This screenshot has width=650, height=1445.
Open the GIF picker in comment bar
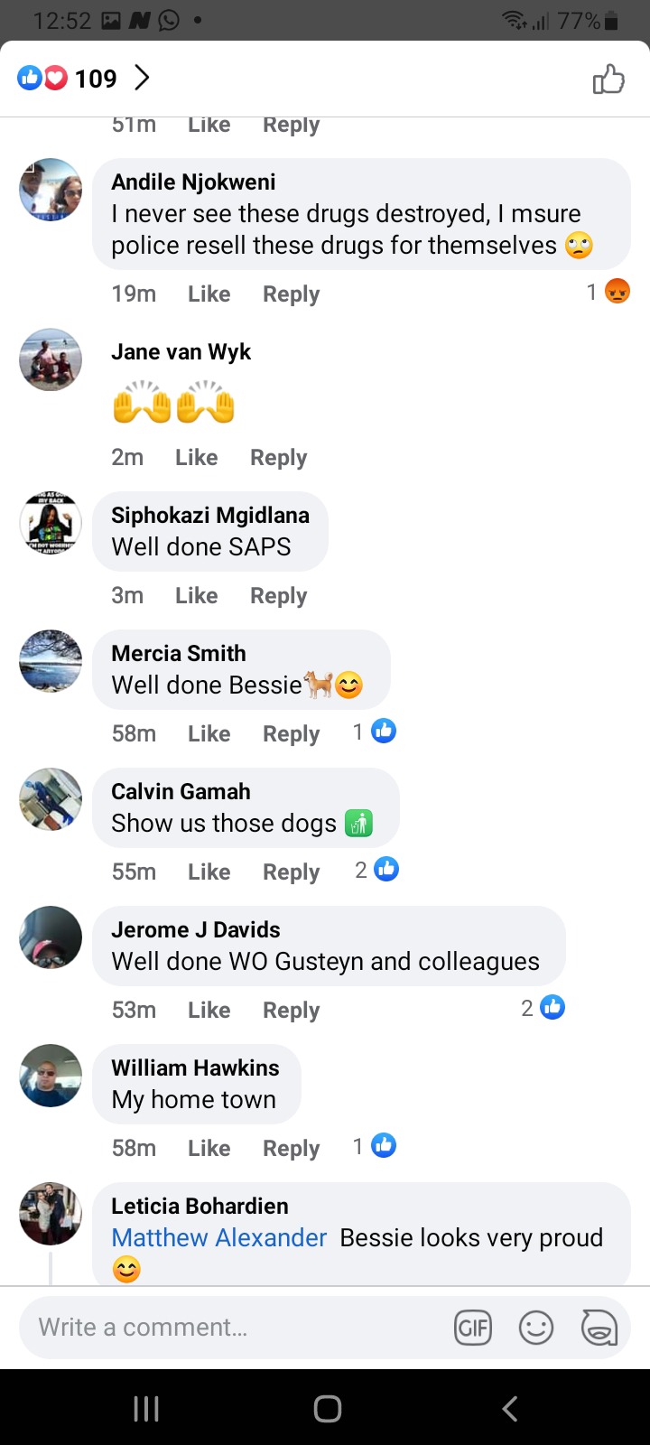(x=473, y=1328)
